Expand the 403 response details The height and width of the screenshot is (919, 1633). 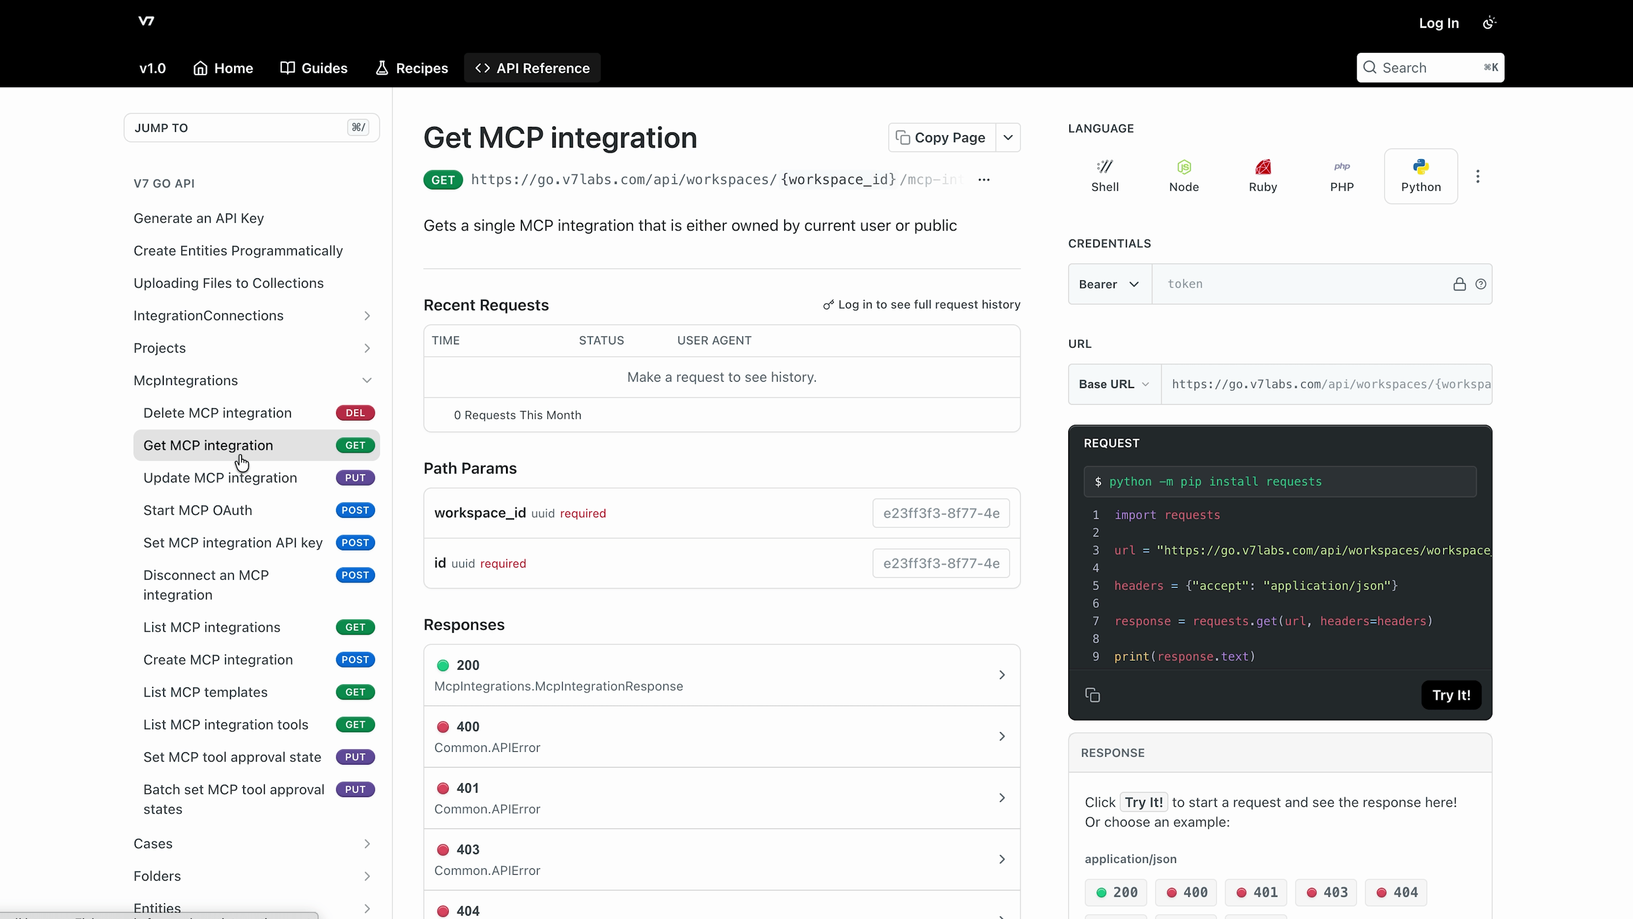tap(721, 860)
